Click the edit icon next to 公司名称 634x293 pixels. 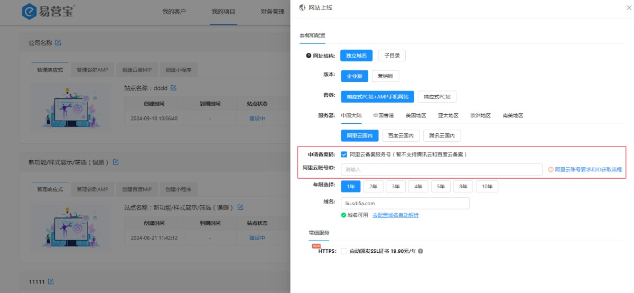point(58,42)
